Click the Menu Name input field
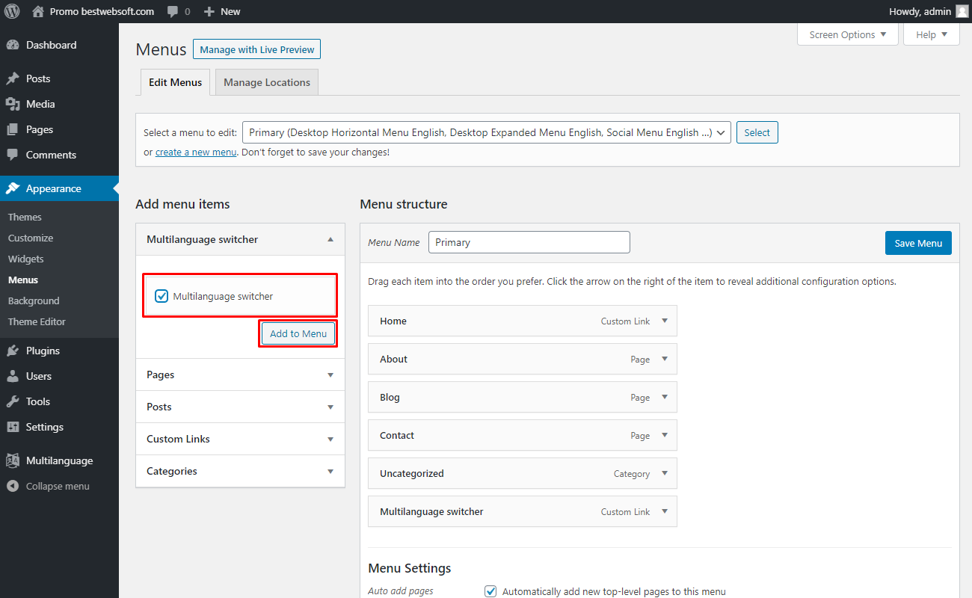This screenshot has width=972, height=598. (529, 242)
